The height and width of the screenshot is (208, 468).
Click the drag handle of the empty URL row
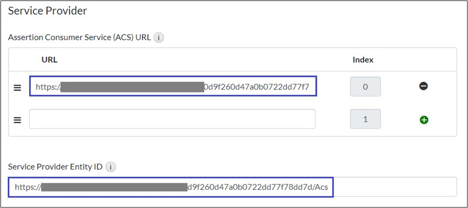click(17, 120)
